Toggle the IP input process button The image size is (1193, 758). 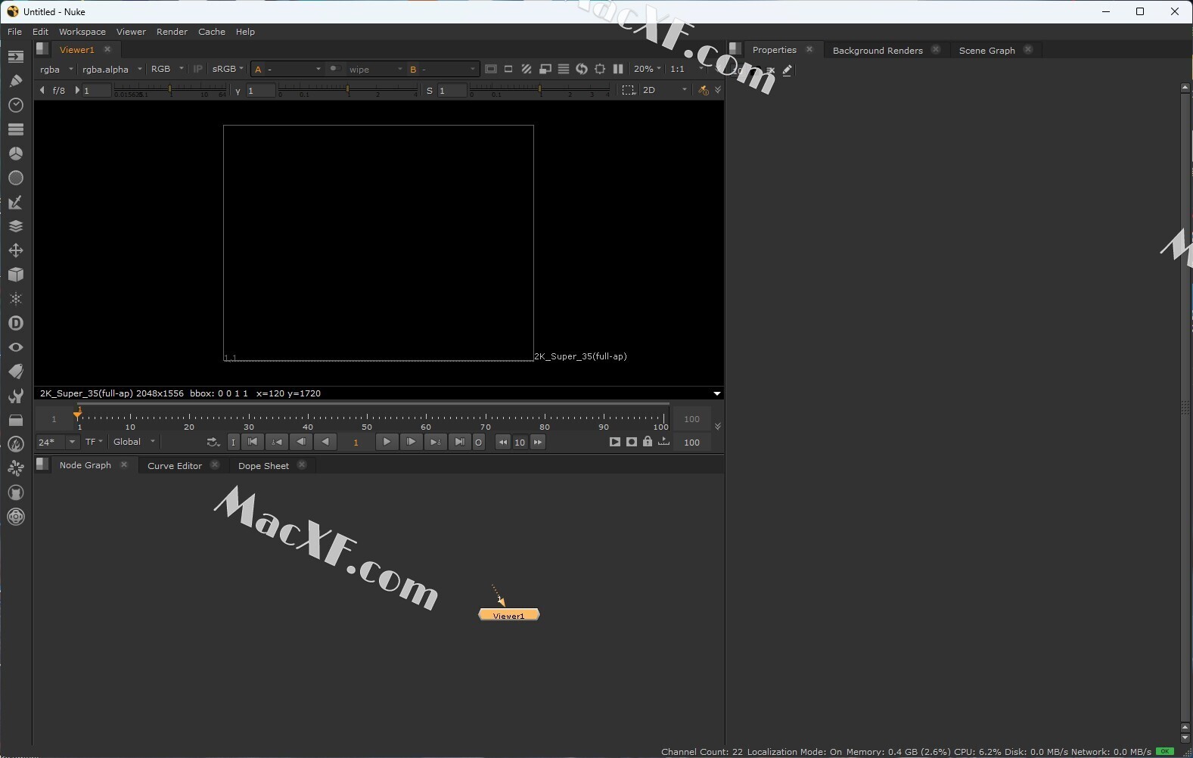click(198, 69)
